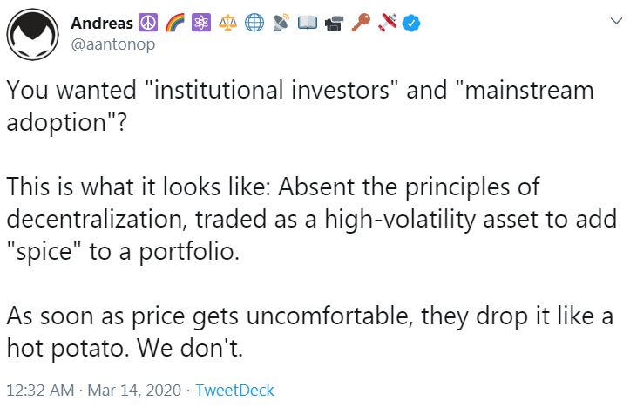Click the satellite dish emoji
The width and height of the screenshot is (630, 408).
pos(281,23)
